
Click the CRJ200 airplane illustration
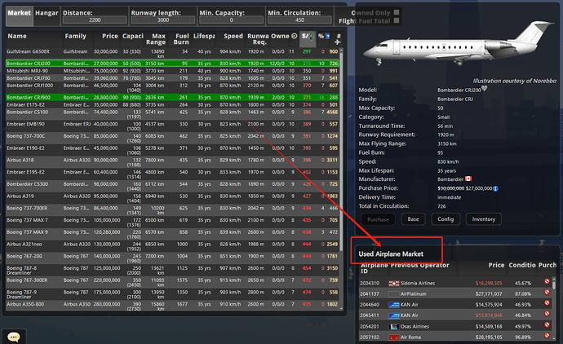click(x=458, y=45)
